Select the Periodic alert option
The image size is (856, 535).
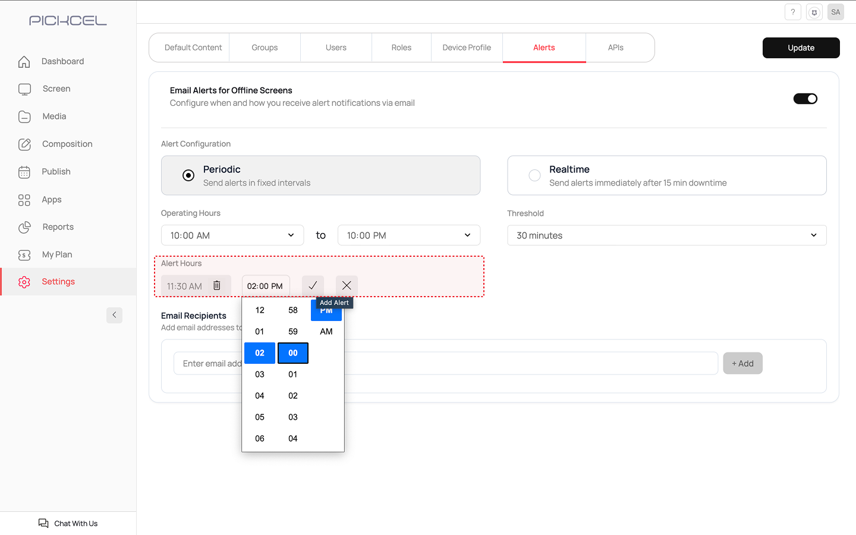click(188, 175)
